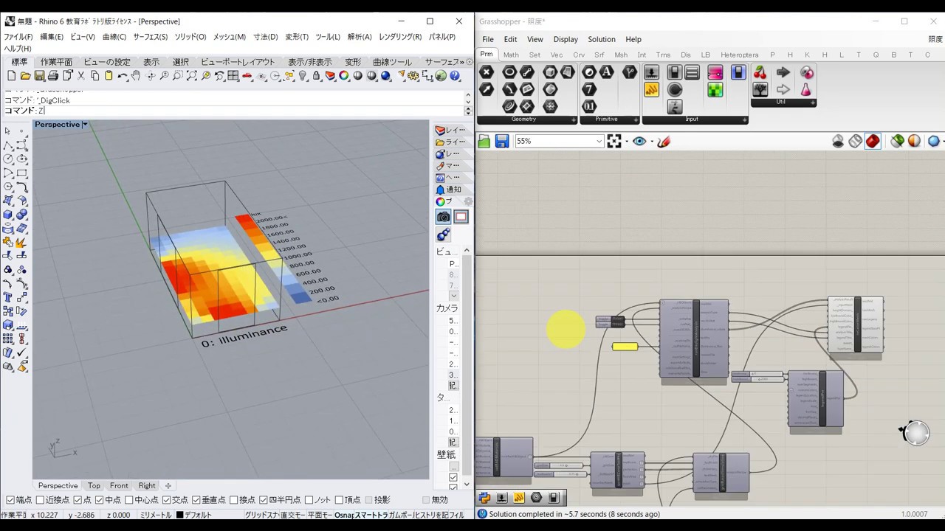Open the Grasshopper Solution menu
This screenshot has height=531, width=945.
pos(602,39)
